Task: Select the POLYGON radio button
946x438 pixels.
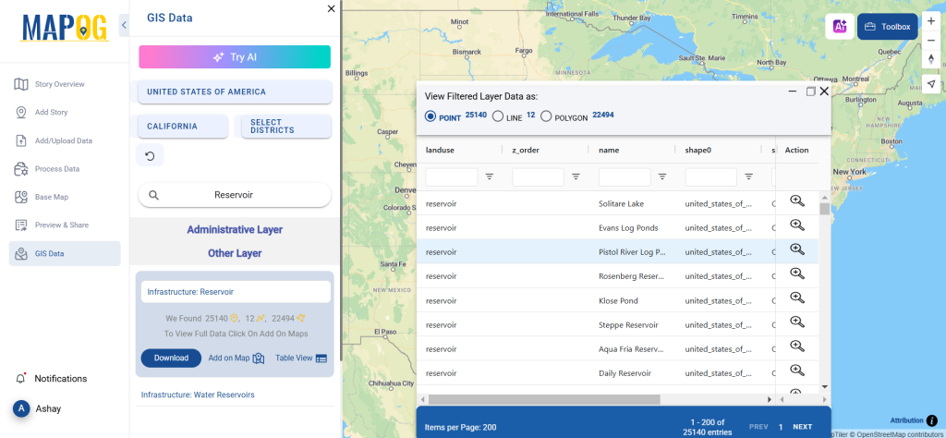Action: pos(546,116)
